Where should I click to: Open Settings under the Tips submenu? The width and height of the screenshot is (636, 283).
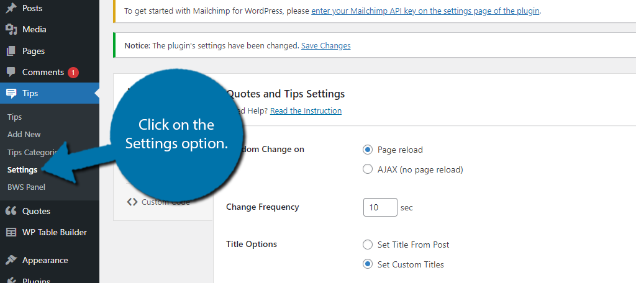[x=22, y=169]
